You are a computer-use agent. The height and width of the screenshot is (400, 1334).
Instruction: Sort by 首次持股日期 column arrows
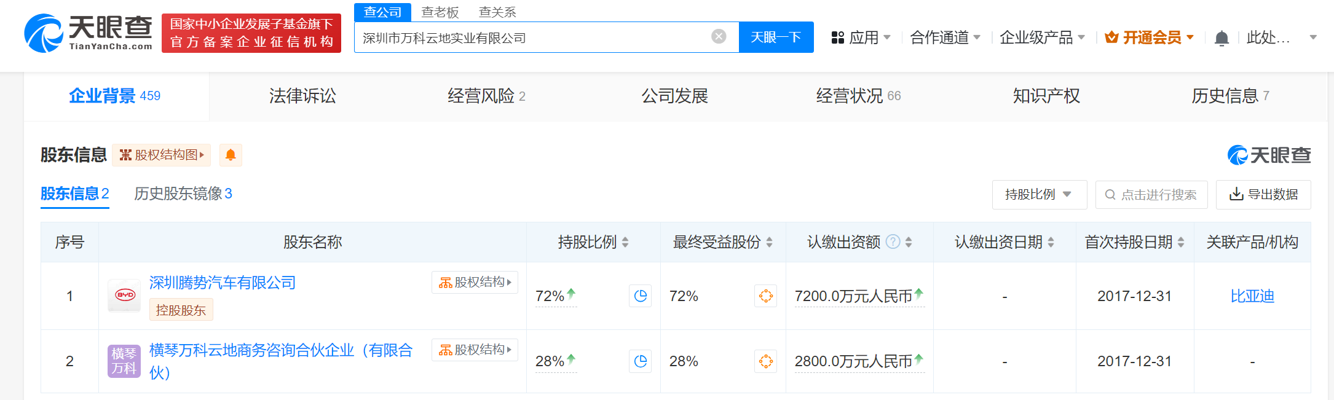(1181, 242)
